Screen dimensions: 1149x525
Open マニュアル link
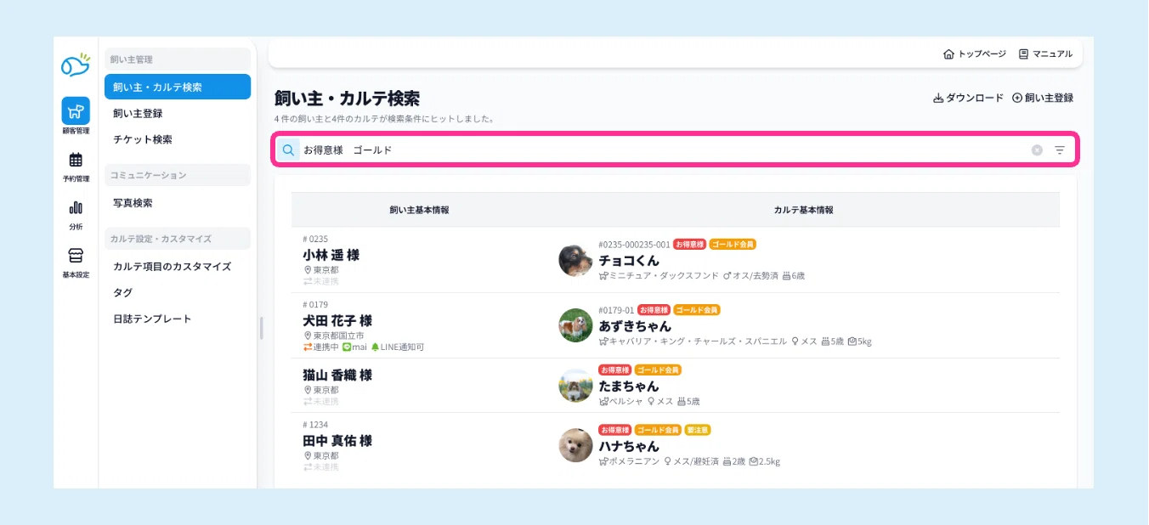pyautogui.click(x=1045, y=54)
